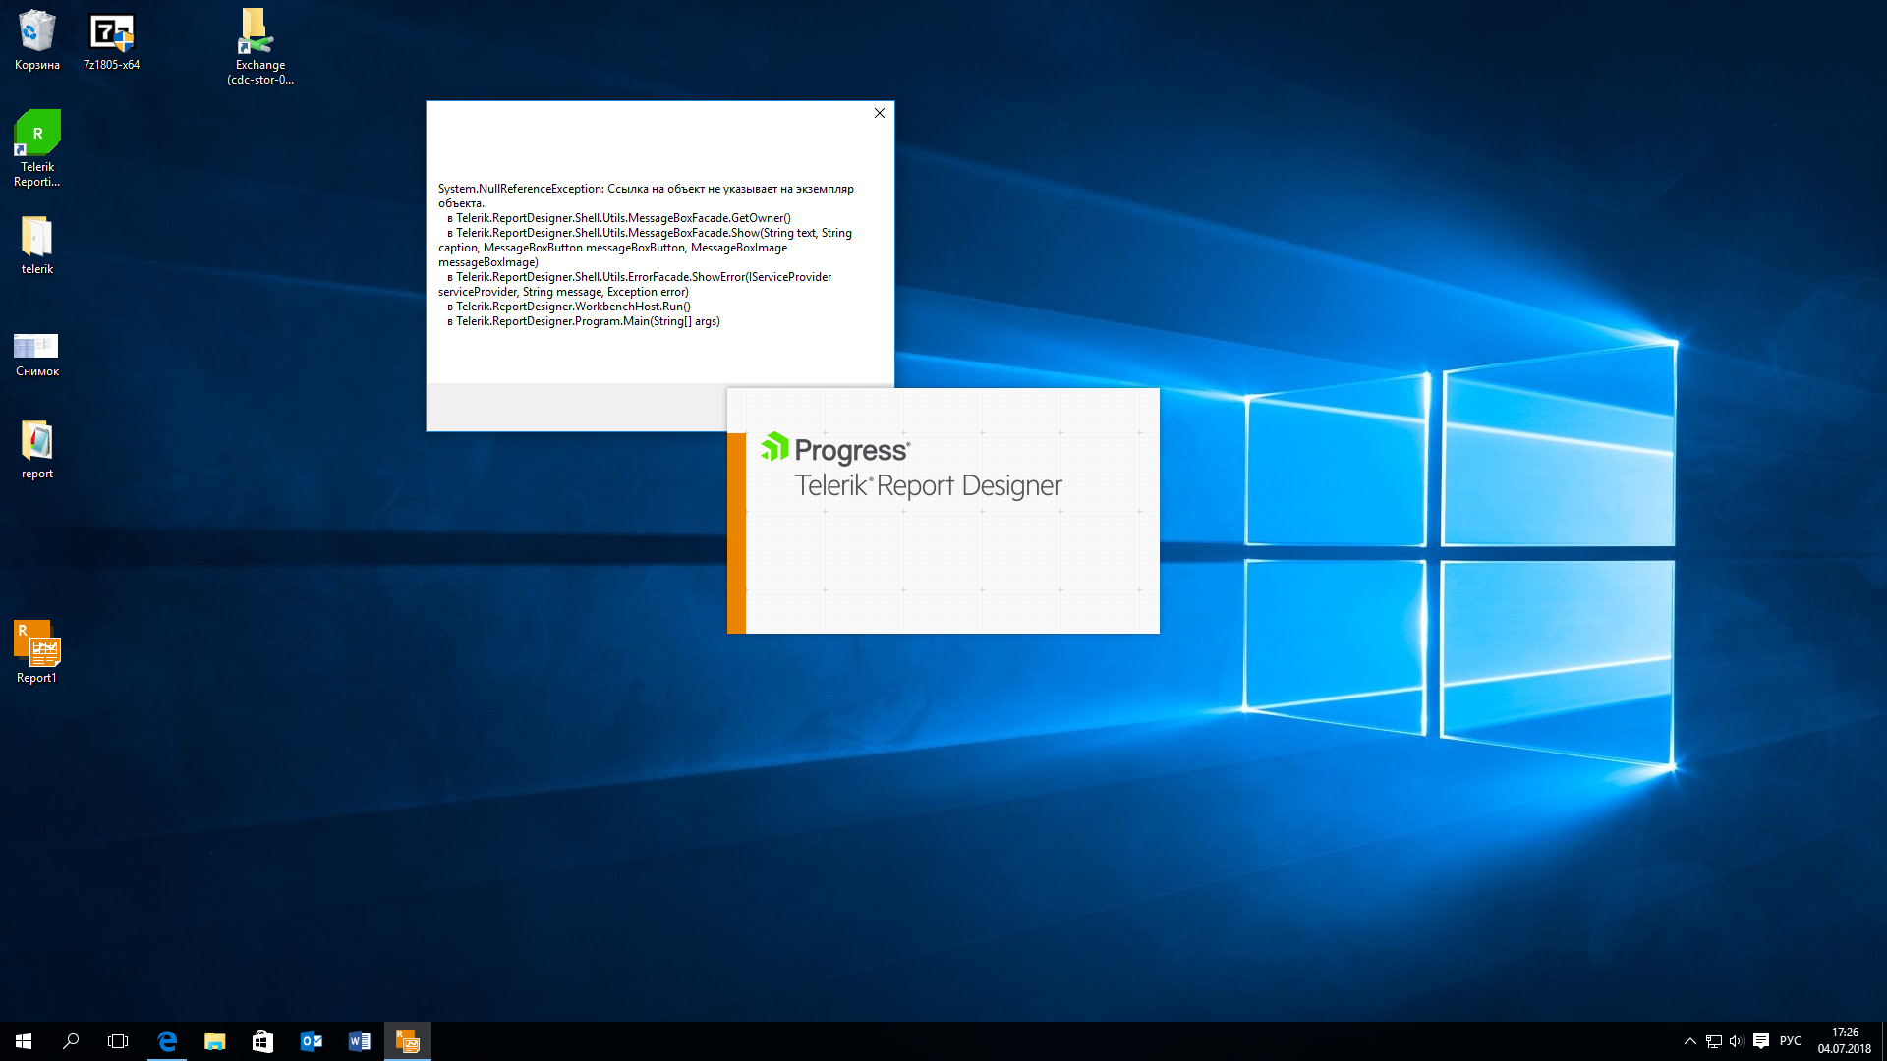Open Task View on the taskbar

pos(118,1041)
